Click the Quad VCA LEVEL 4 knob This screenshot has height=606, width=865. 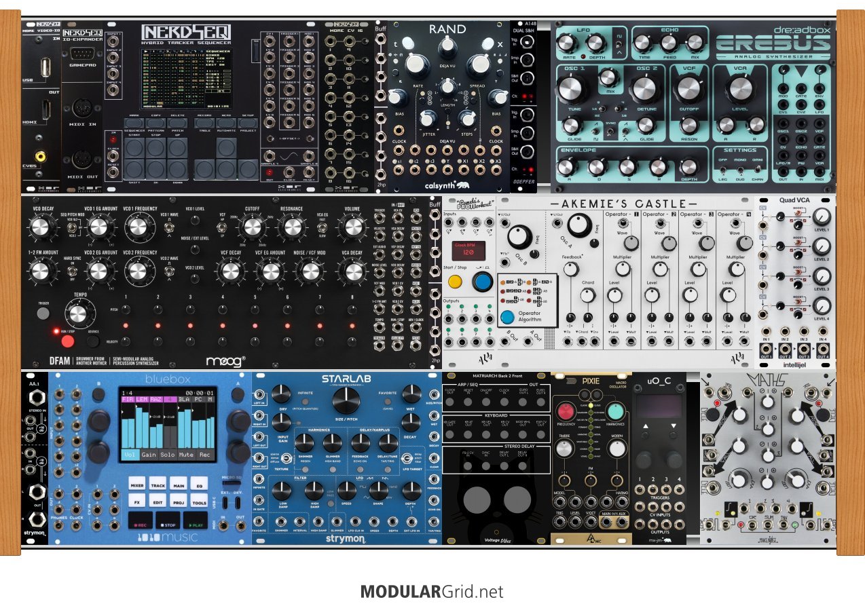(822, 305)
